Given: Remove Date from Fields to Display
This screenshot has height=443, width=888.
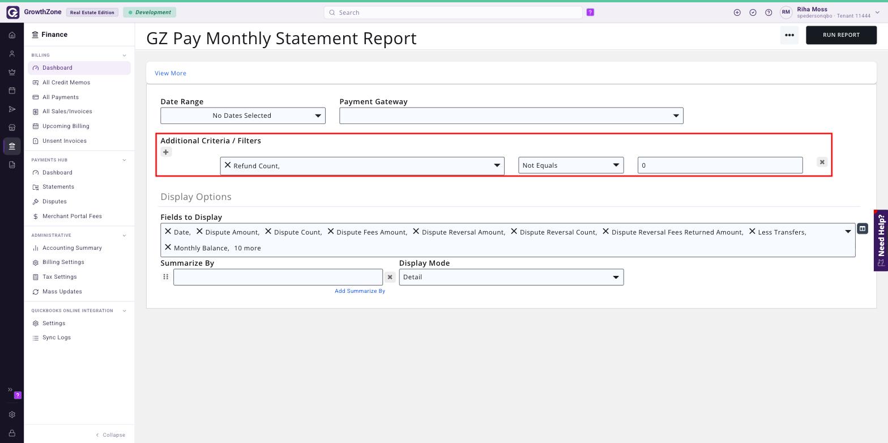Looking at the screenshot, I should coord(168,232).
